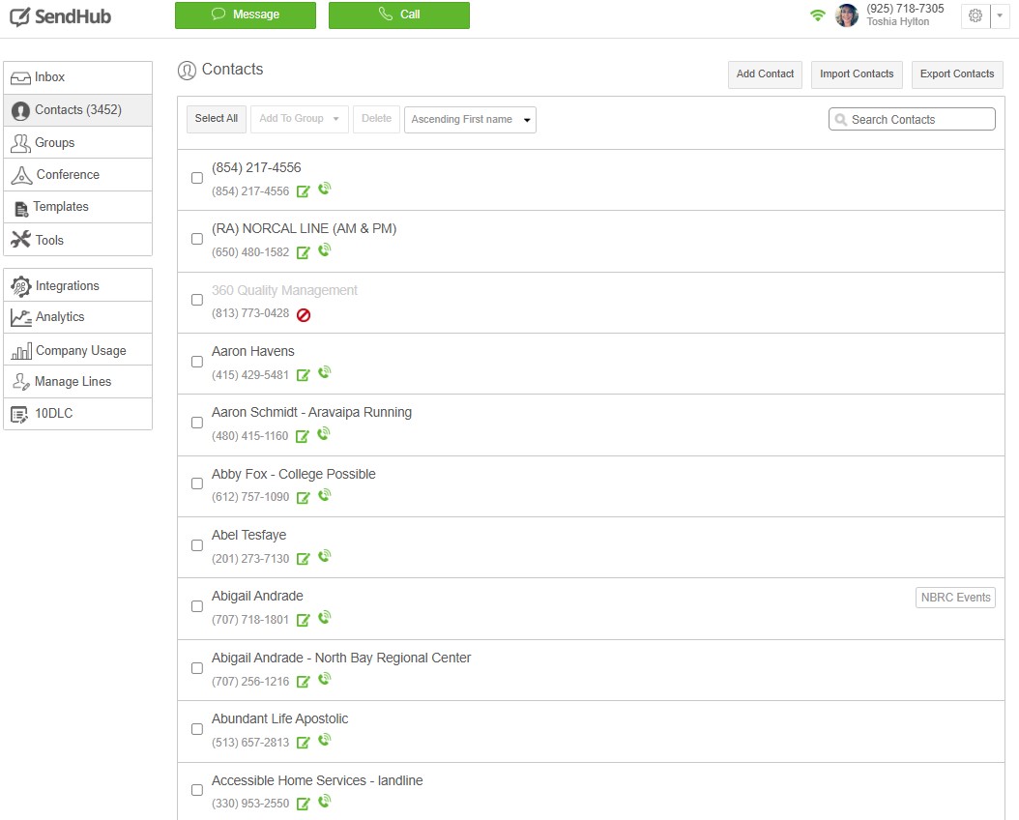Expand the Add To Group dropdown
1019x820 pixels.
(x=299, y=119)
